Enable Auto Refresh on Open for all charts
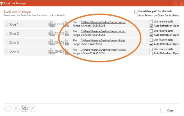 tap(136, 15)
